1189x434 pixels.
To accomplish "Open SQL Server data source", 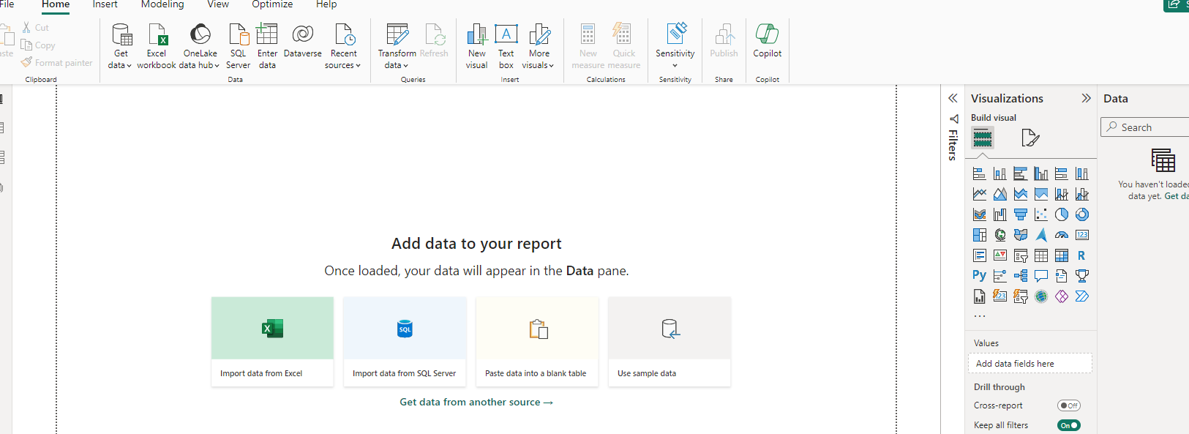I will [238, 45].
